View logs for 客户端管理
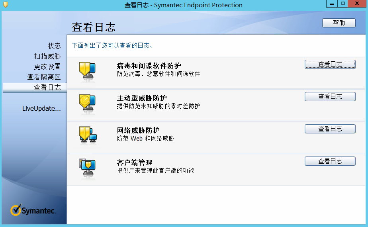 (330, 161)
